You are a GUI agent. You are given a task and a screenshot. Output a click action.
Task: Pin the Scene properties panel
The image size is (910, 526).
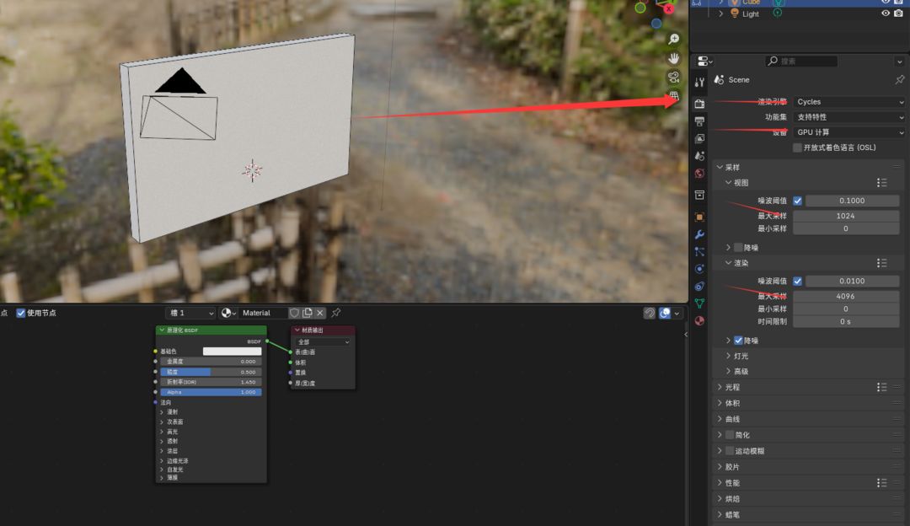pos(900,79)
